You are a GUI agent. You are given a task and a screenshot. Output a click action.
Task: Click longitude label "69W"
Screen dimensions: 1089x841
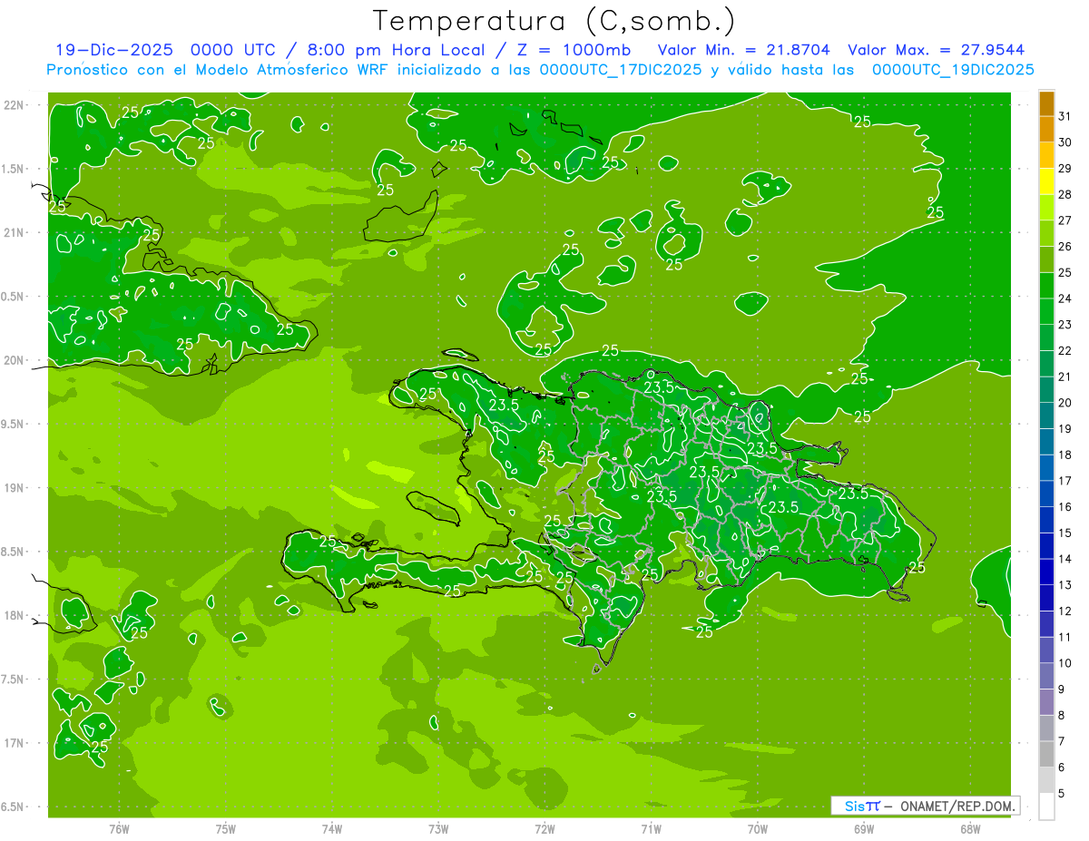point(863,828)
